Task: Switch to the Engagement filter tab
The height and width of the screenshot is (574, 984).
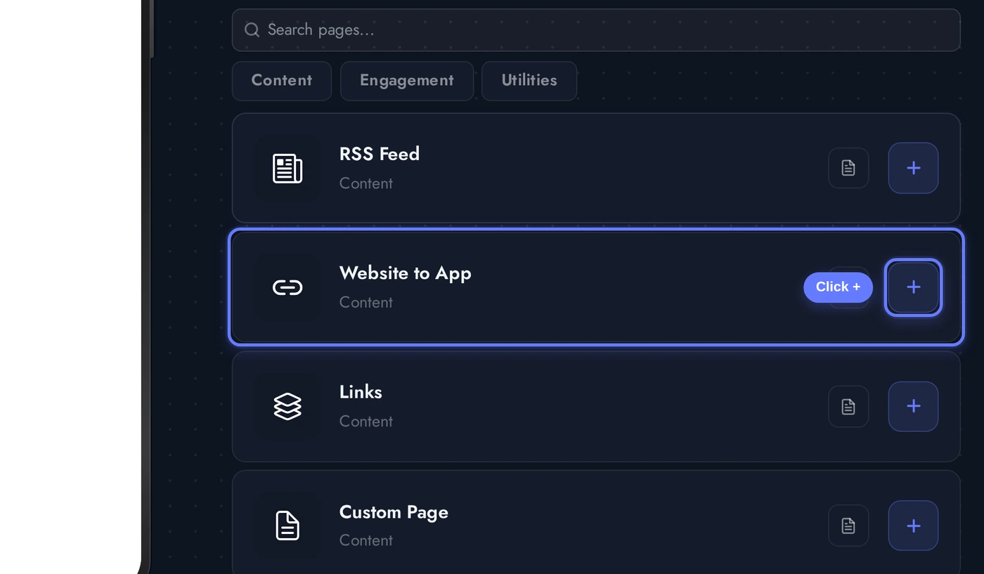Action: click(x=406, y=80)
